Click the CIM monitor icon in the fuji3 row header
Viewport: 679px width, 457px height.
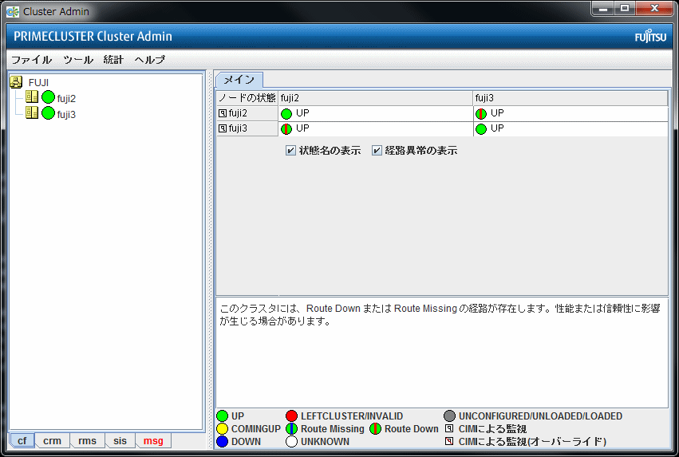coord(223,128)
